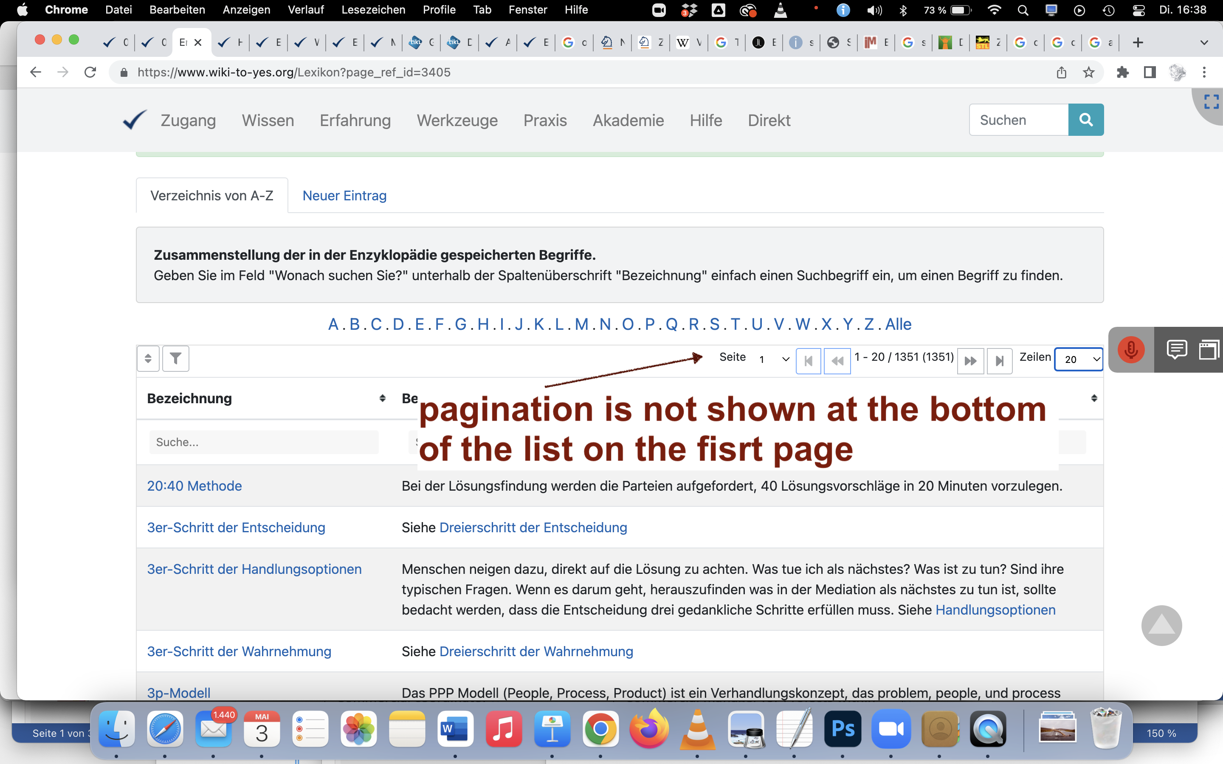This screenshot has width=1223, height=764.
Task: Go to next page pagination arrows
Action: point(970,361)
